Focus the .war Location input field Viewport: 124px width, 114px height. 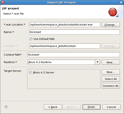65,25
